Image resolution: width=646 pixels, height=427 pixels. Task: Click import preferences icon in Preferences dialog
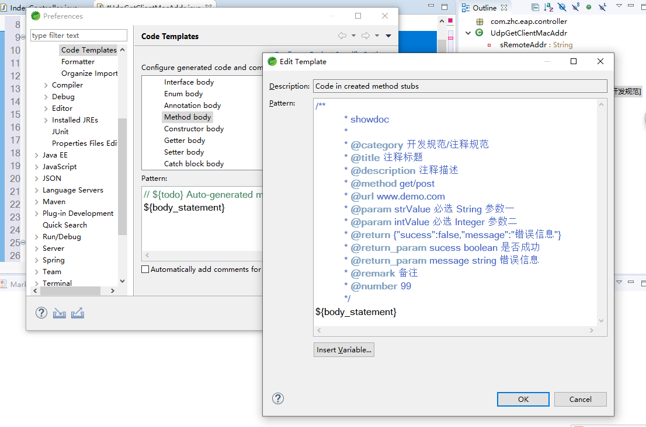[59, 313]
